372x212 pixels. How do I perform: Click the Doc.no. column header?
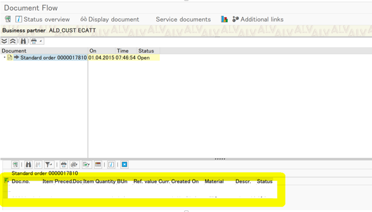click(21, 181)
